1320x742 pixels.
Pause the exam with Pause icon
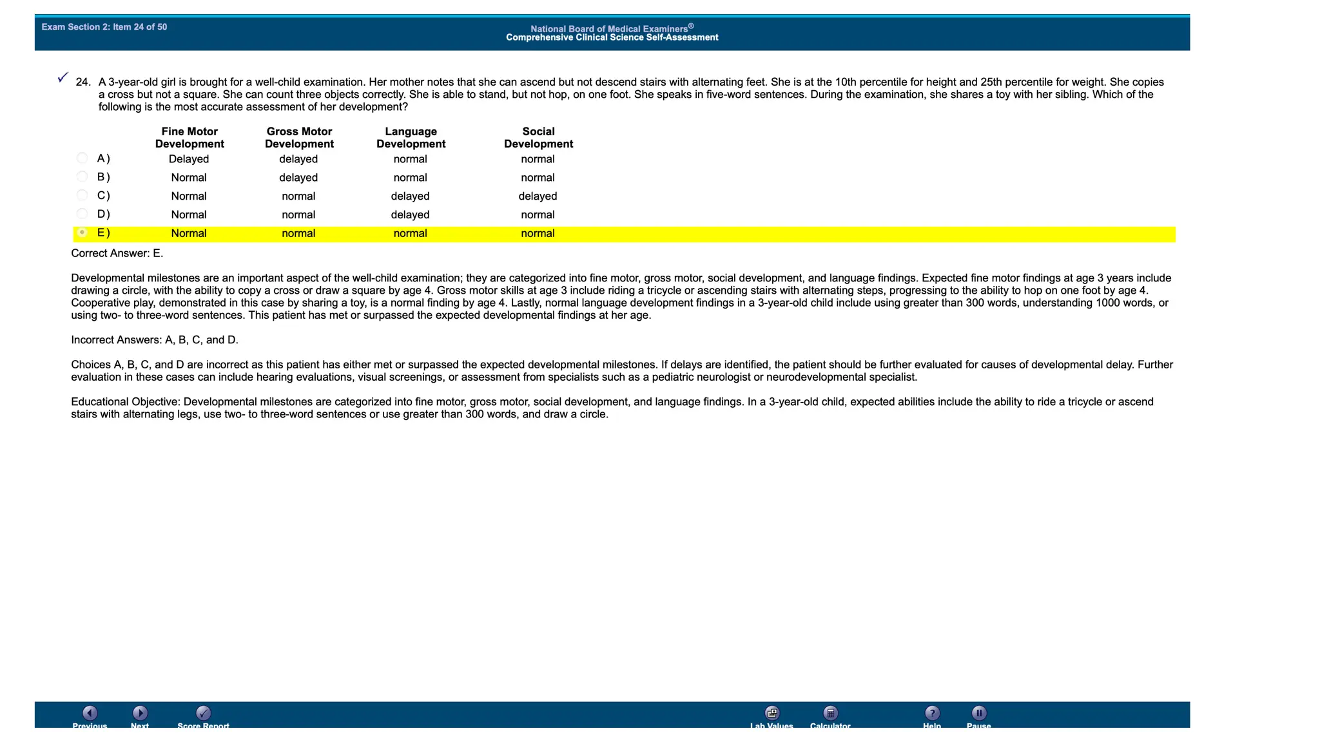tap(978, 713)
